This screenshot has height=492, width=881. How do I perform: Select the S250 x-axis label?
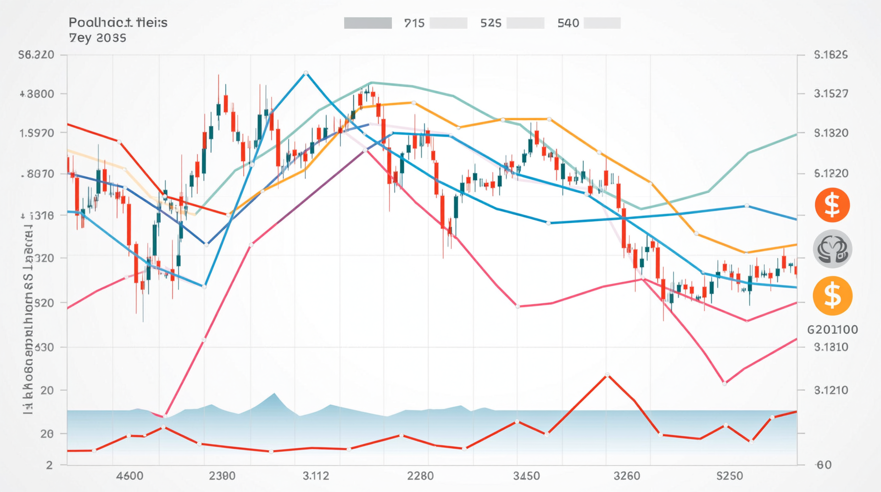pyautogui.click(x=730, y=476)
